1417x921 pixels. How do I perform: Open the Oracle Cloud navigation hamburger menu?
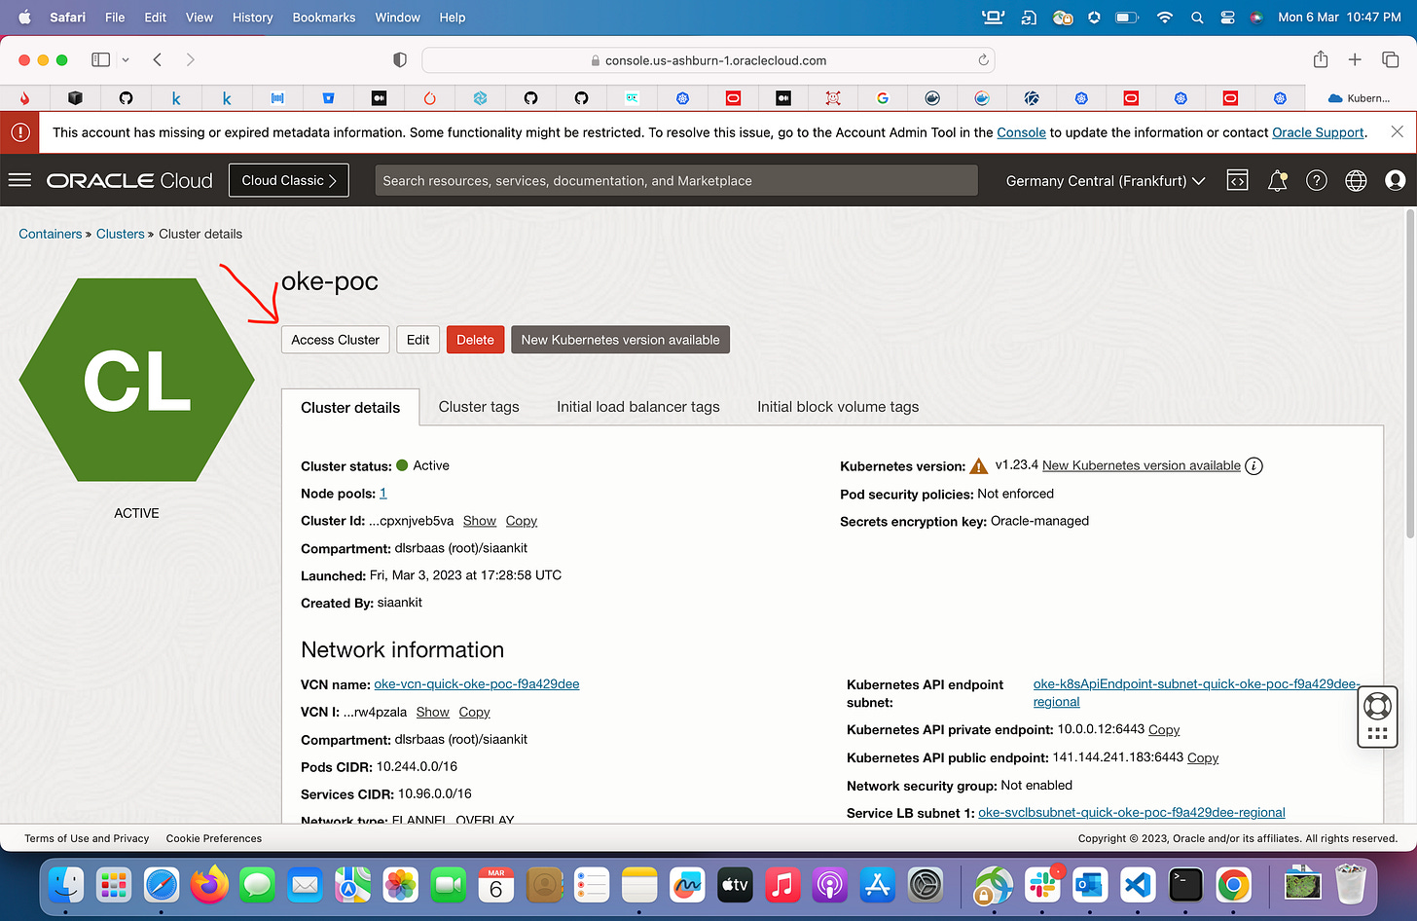click(x=19, y=180)
